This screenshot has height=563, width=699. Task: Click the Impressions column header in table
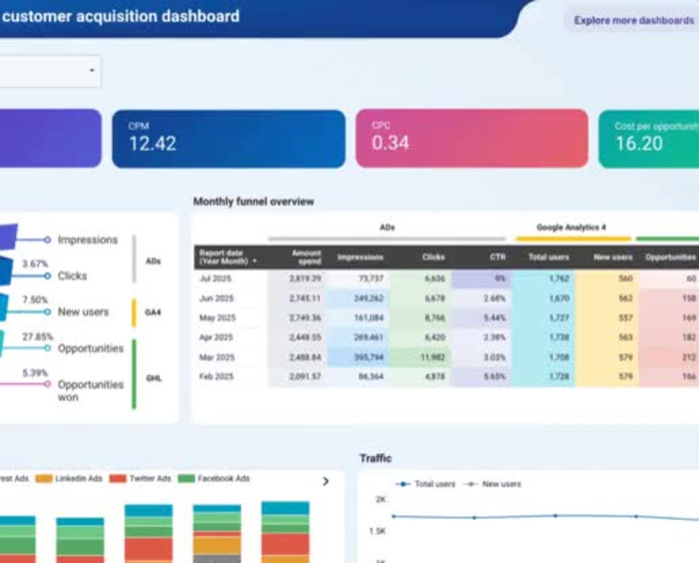tap(360, 257)
